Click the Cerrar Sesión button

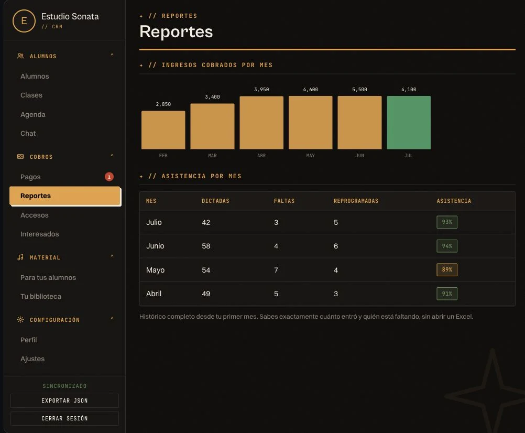point(64,419)
